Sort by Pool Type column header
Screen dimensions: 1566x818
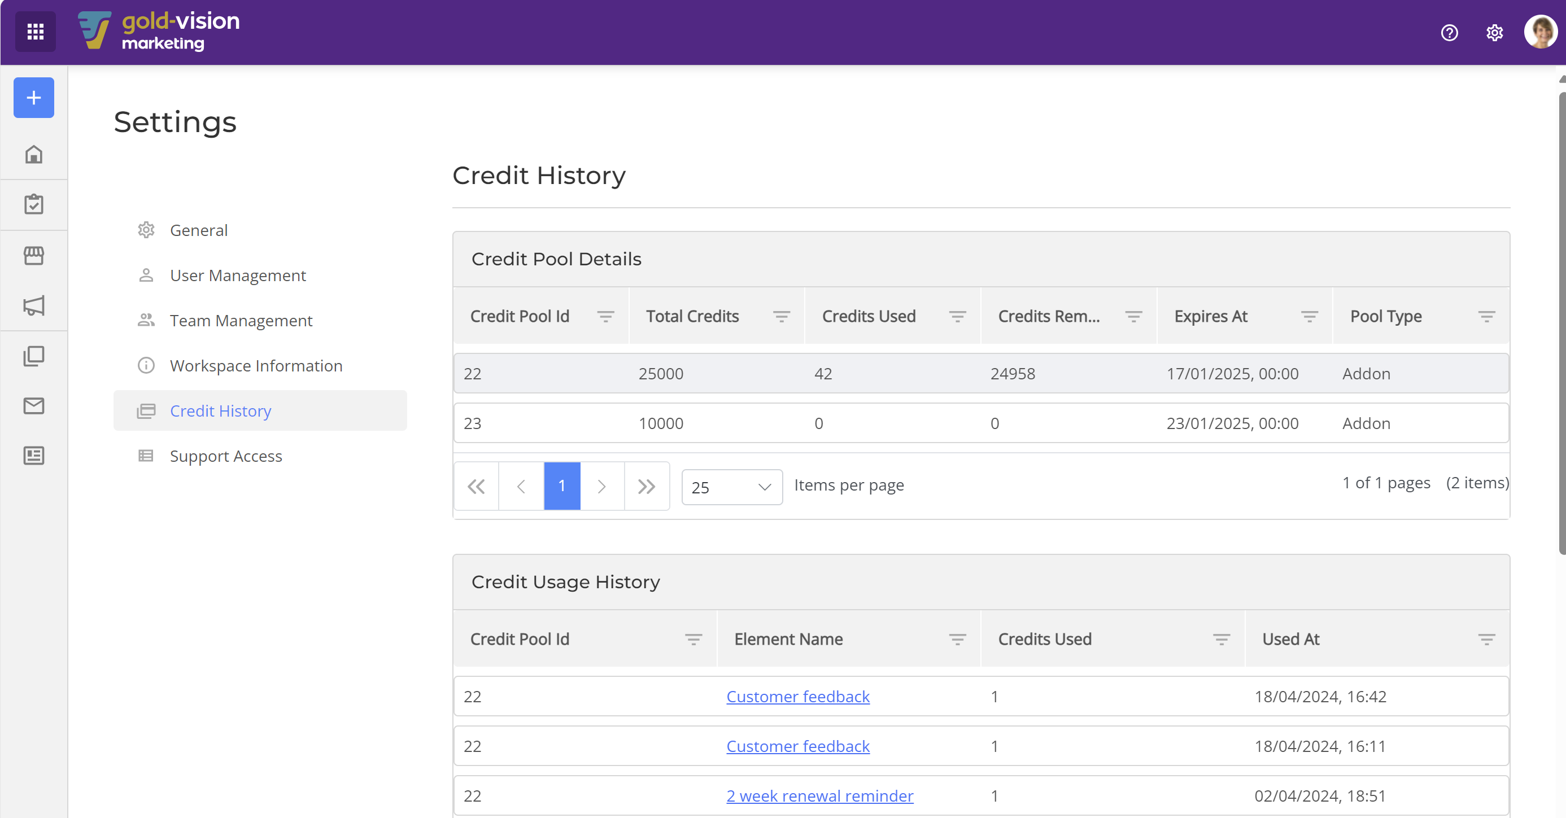[1385, 317]
